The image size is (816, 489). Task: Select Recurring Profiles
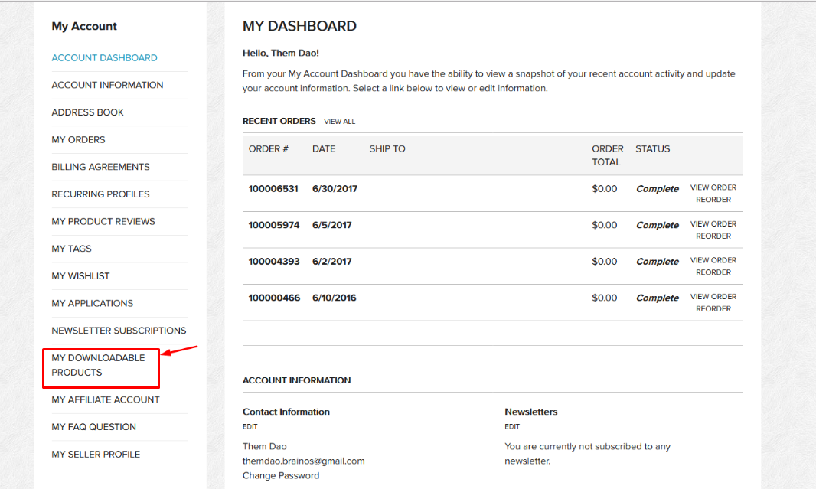tap(100, 194)
